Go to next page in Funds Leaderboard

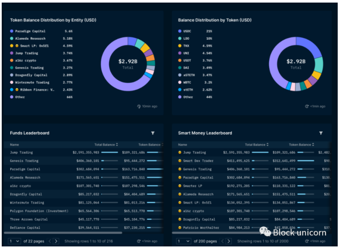(56, 241)
